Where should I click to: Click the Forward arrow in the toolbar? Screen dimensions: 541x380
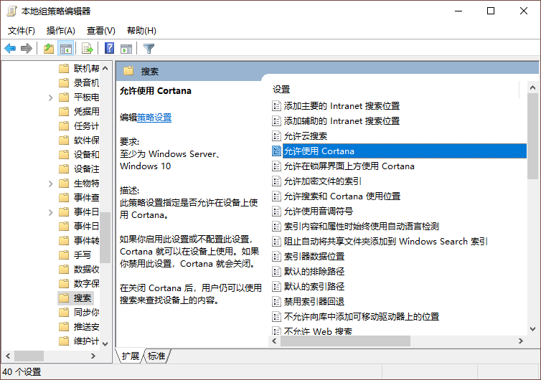(x=27, y=49)
